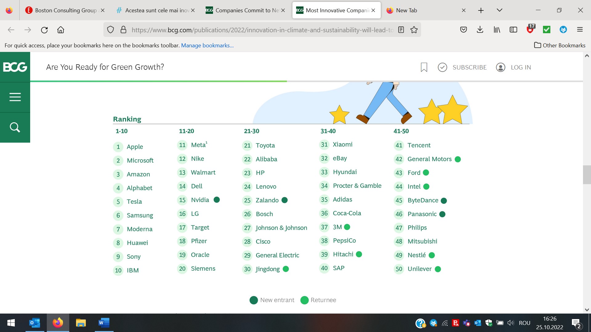Open the Firefox home page
The image size is (591, 332).
click(x=61, y=30)
